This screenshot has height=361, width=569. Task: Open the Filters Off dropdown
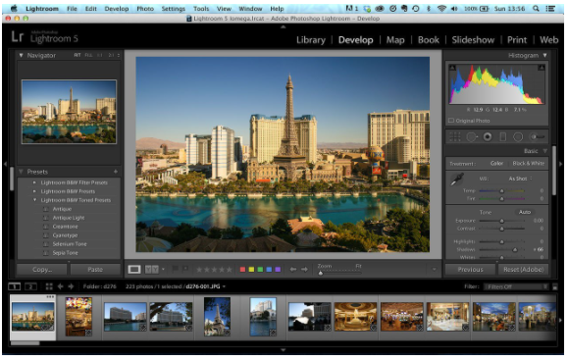tap(516, 286)
